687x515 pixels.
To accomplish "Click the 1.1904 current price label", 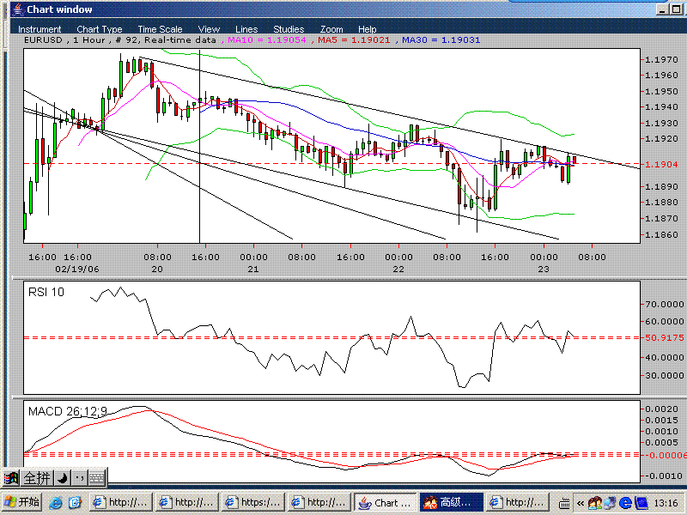I will 661,164.
